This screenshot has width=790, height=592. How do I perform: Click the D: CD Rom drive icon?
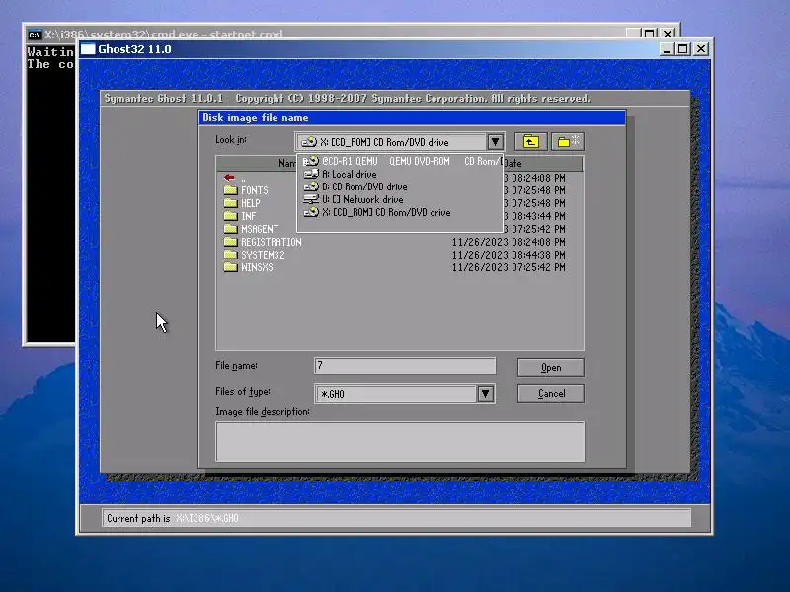pos(311,186)
